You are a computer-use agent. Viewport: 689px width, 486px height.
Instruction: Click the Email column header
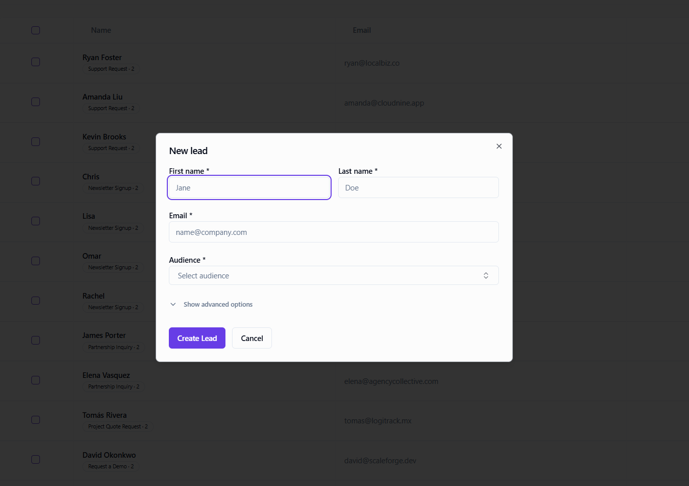click(362, 30)
